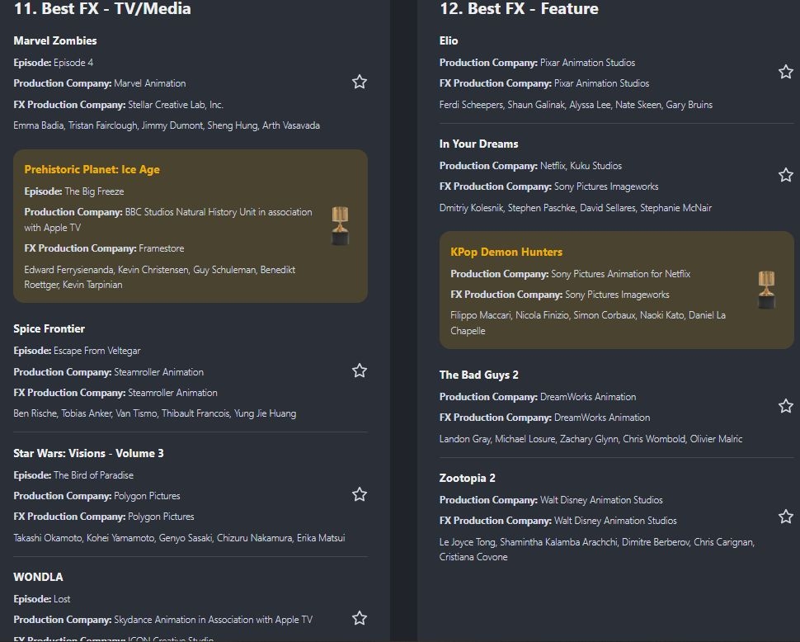Image resolution: width=800 pixels, height=642 pixels.
Task: Star the Marvel Zombies nominee
Action: tap(360, 82)
